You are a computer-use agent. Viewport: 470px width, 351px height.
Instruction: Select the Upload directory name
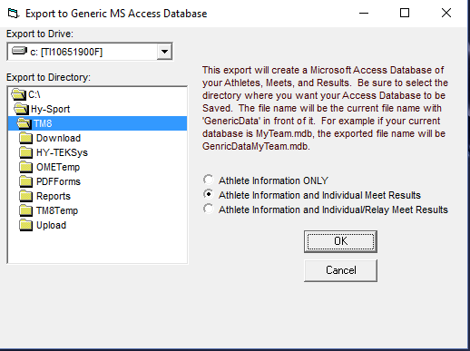51,225
